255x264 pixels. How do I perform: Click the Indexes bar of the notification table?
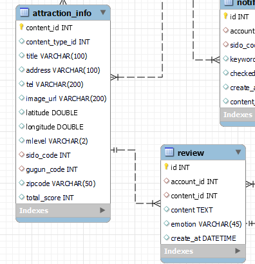point(238,115)
